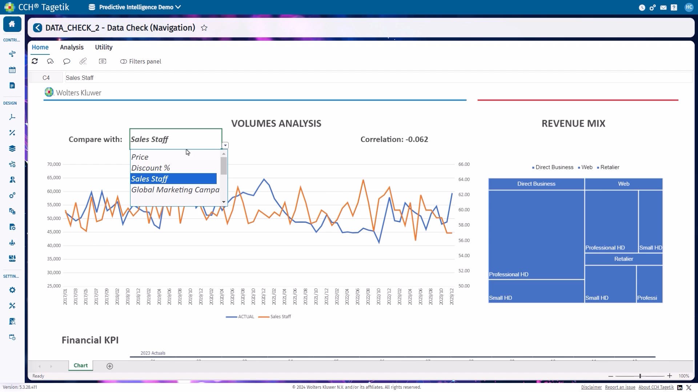Open the help question mark icon

[x=674, y=7]
